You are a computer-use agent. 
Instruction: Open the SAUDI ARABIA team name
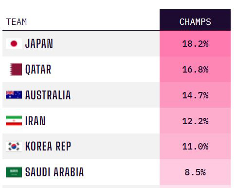[x=54, y=172]
